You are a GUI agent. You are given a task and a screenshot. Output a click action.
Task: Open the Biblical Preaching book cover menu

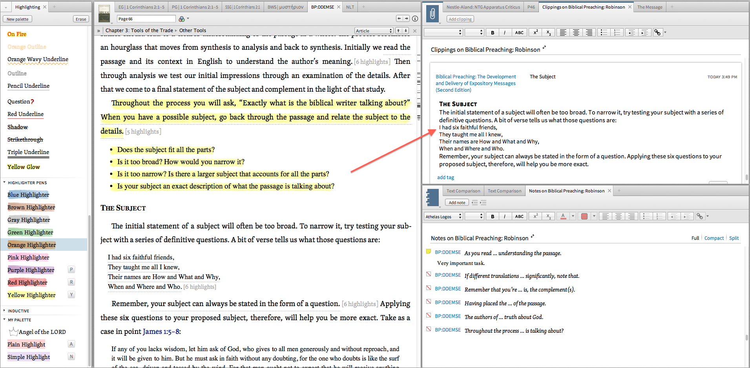tap(104, 13)
